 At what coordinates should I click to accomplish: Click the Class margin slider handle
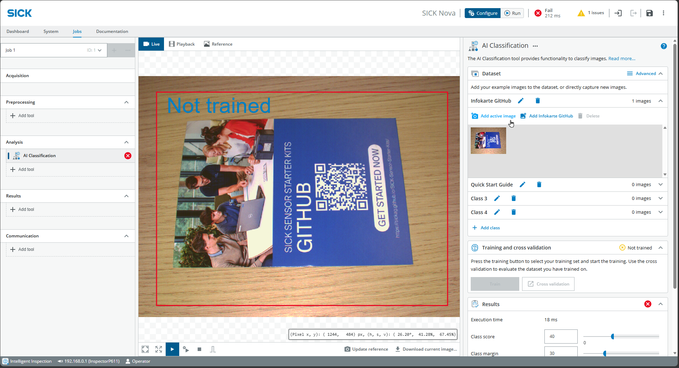[x=605, y=353]
